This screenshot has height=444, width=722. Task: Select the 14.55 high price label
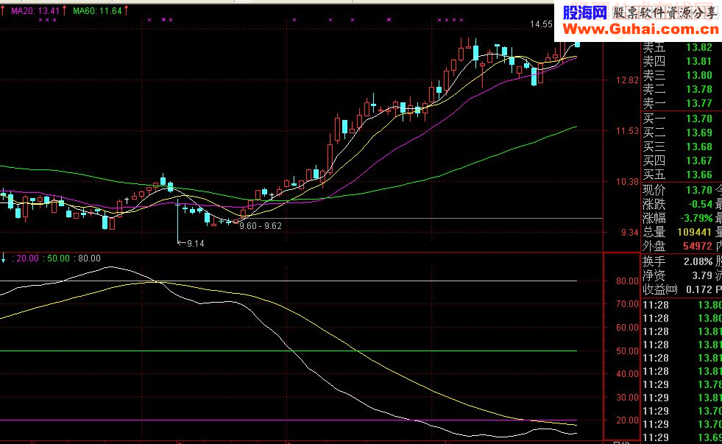541,24
